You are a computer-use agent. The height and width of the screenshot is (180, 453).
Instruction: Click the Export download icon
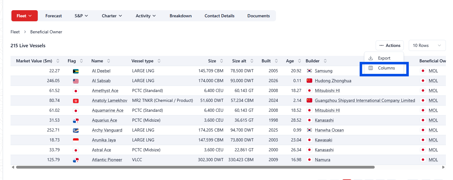coord(371,58)
